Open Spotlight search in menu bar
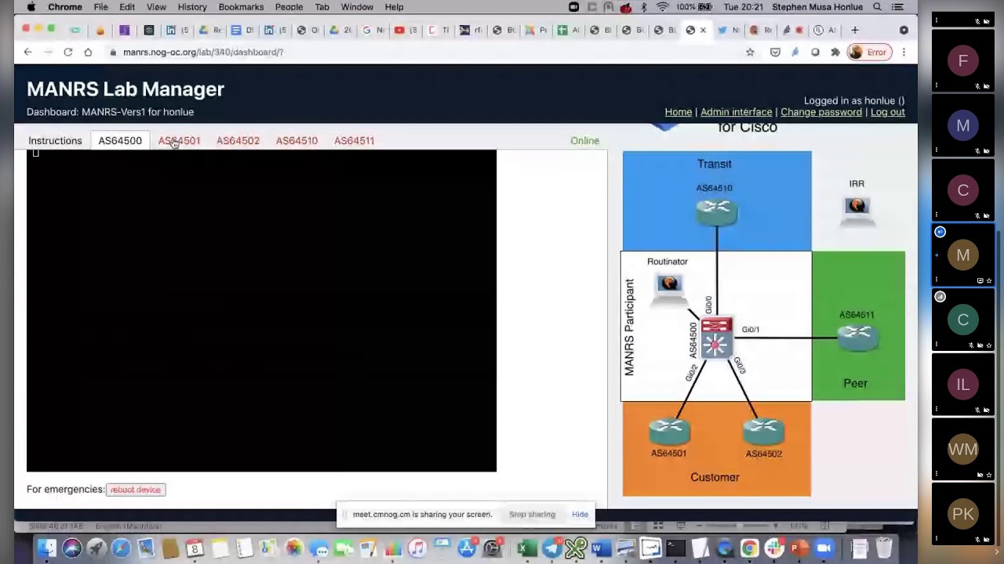The width and height of the screenshot is (1004, 564). coord(877,7)
